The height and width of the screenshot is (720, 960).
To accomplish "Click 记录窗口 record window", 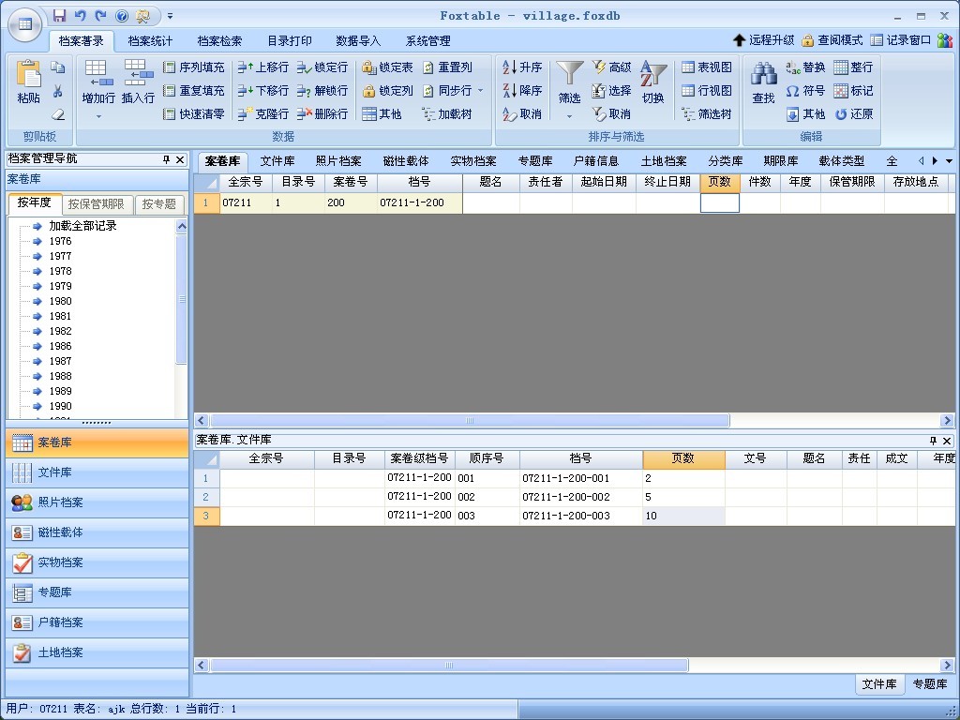I will tap(901, 40).
